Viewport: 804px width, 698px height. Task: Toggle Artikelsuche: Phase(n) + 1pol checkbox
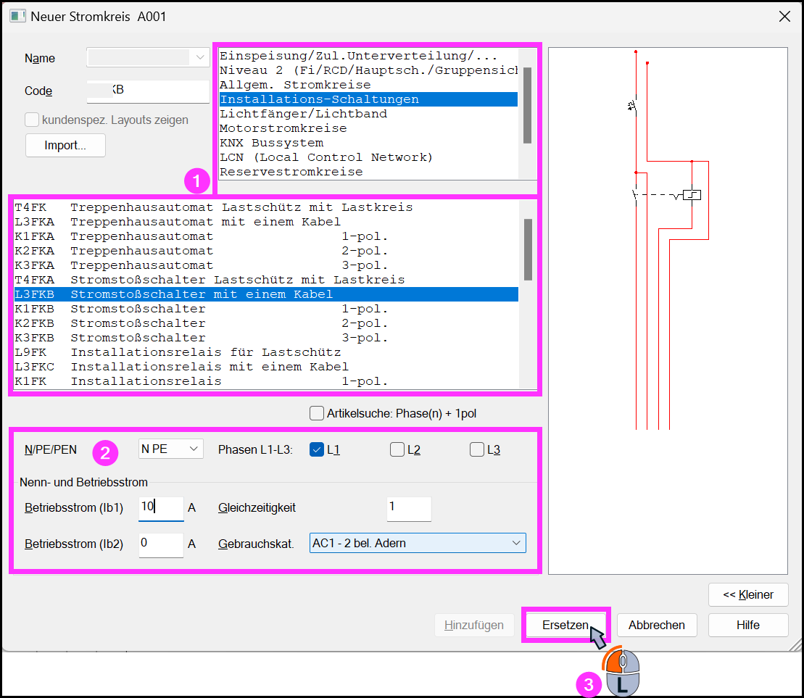(x=317, y=413)
